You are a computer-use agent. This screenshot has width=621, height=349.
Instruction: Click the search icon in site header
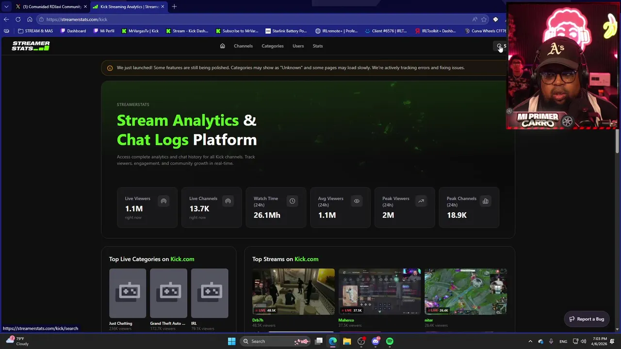tap(499, 46)
